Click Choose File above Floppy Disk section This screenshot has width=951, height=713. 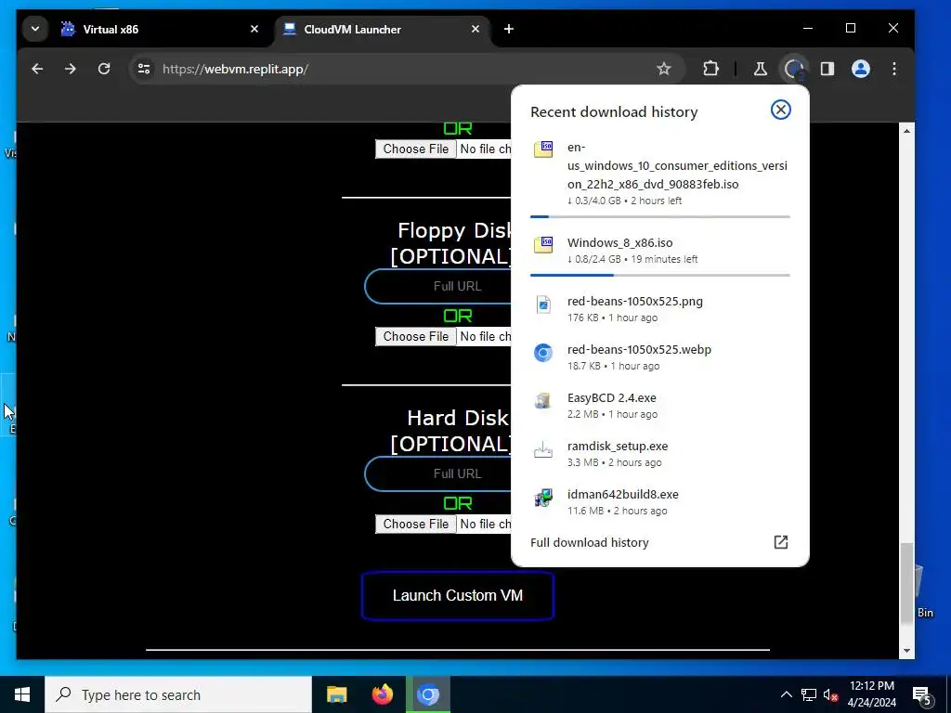[x=416, y=149]
